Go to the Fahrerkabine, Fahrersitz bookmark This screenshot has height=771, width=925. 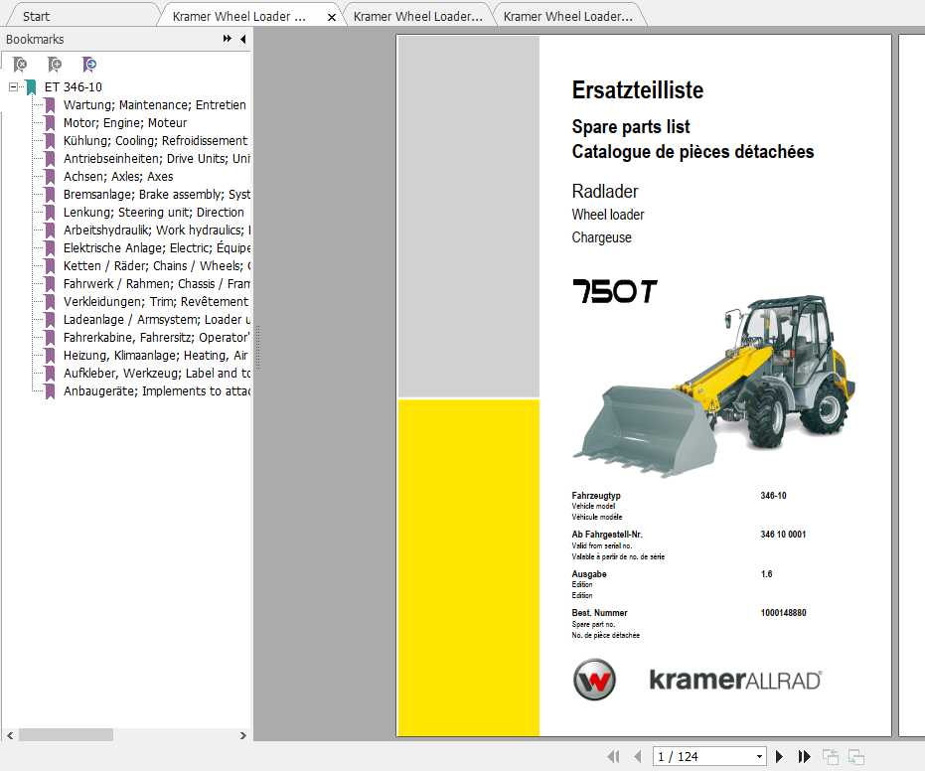coord(157,338)
